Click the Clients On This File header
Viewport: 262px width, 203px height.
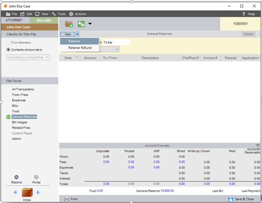29,34
